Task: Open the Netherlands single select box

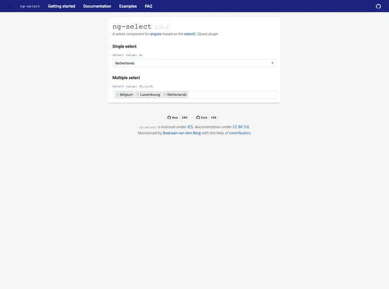Action: [x=194, y=63]
